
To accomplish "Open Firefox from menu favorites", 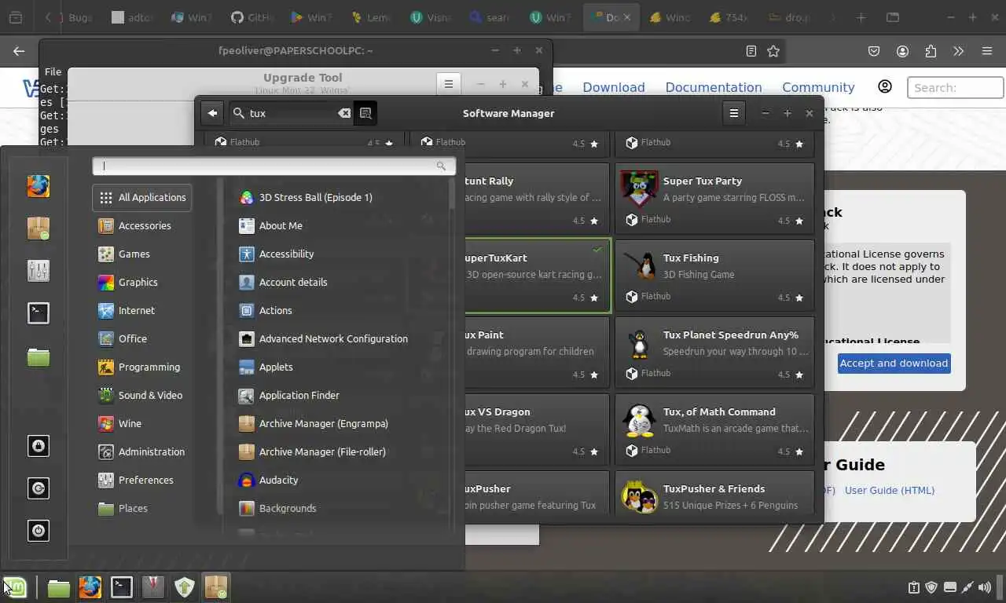I will pos(38,186).
